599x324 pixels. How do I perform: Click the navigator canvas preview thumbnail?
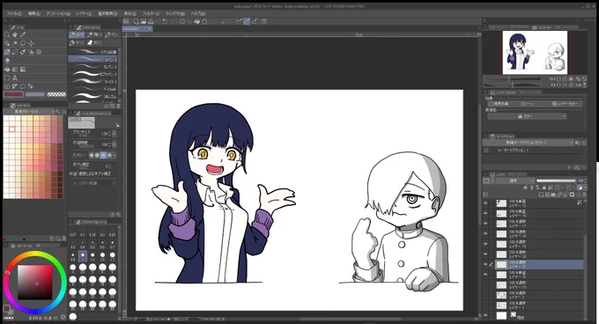click(535, 53)
